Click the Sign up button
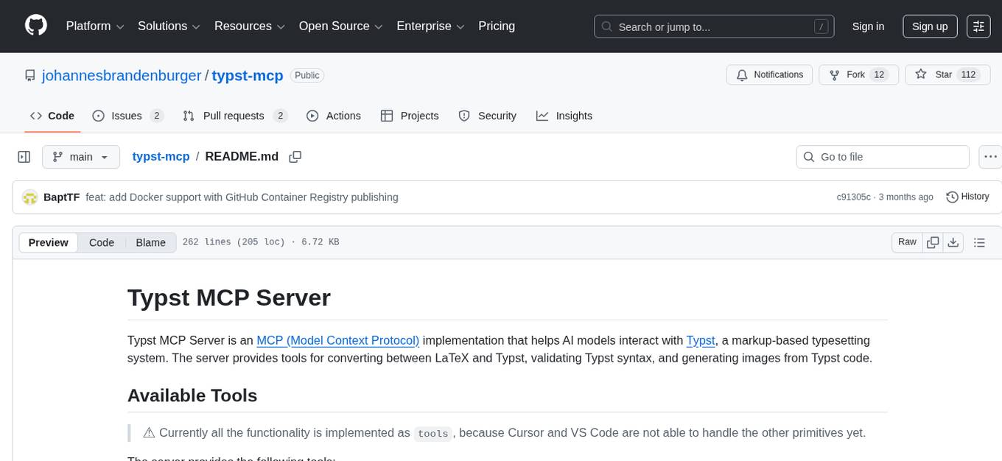 [930, 26]
